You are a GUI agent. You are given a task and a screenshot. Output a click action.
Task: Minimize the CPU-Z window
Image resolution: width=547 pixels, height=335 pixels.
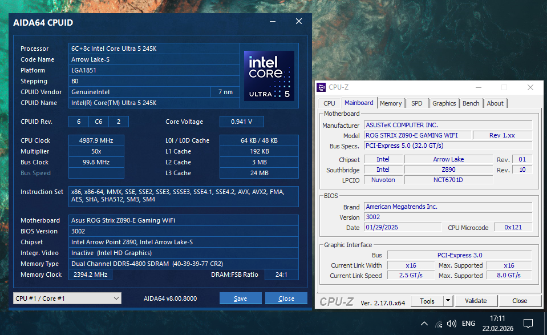click(479, 87)
